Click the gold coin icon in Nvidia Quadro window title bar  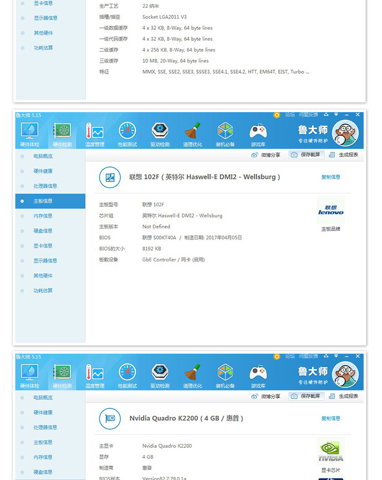click(x=277, y=357)
